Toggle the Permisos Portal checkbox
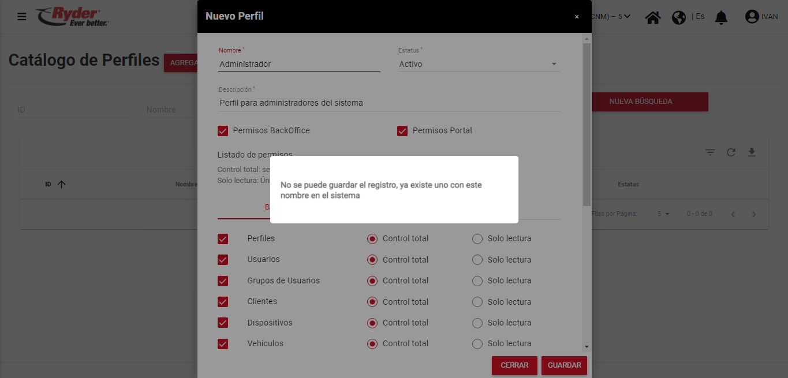 tap(402, 131)
